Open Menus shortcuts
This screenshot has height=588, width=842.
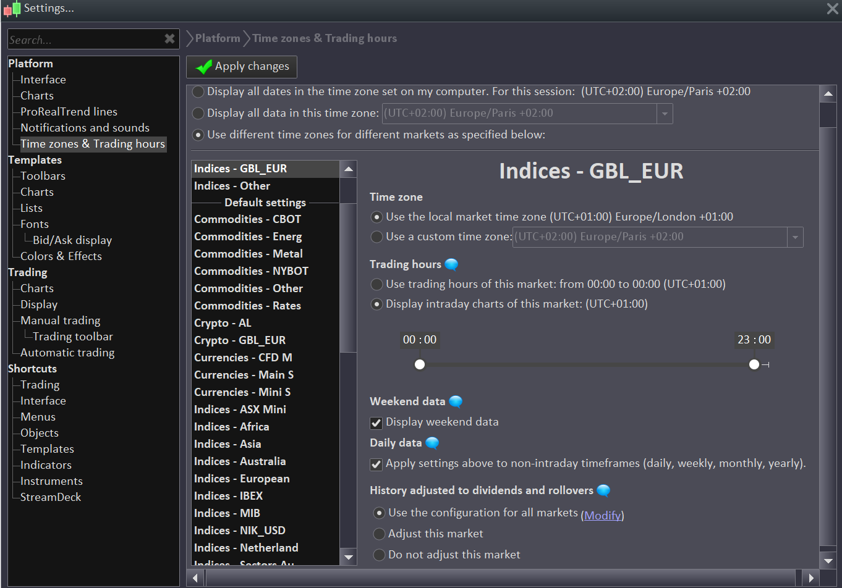pyautogui.click(x=38, y=417)
